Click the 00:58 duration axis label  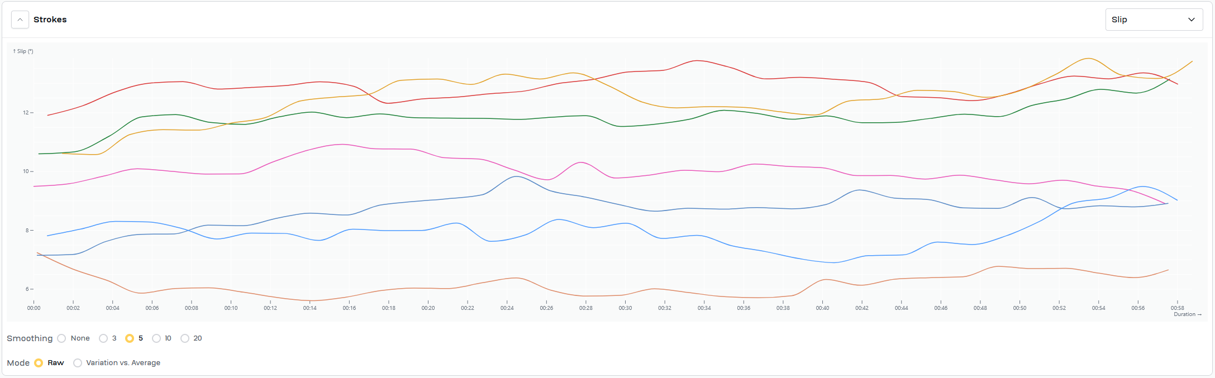[1177, 308]
